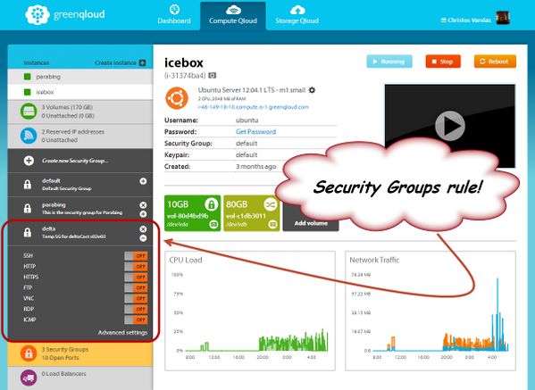This screenshot has width=535, height=390.
Task: Play the console video preview
Action: pyautogui.click(x=449, y=126)
